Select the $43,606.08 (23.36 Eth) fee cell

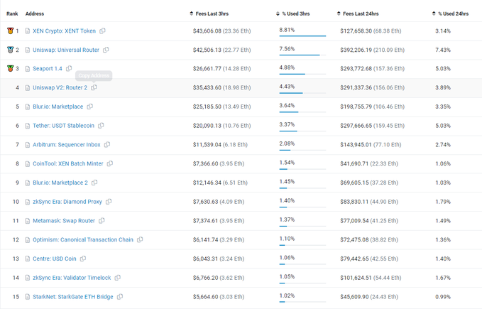pos(222,31)
